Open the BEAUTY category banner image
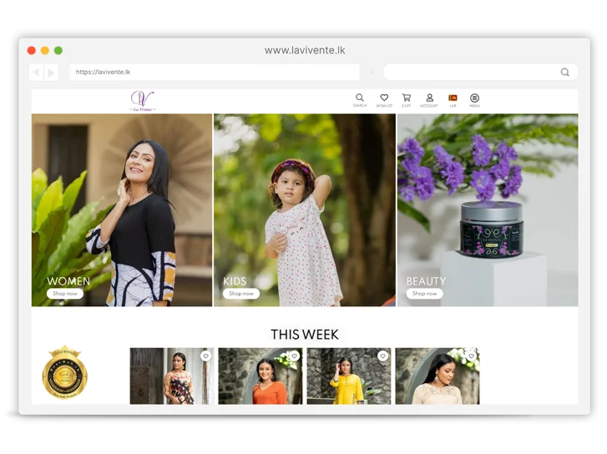The image size is (607, 454). [488, 209]
